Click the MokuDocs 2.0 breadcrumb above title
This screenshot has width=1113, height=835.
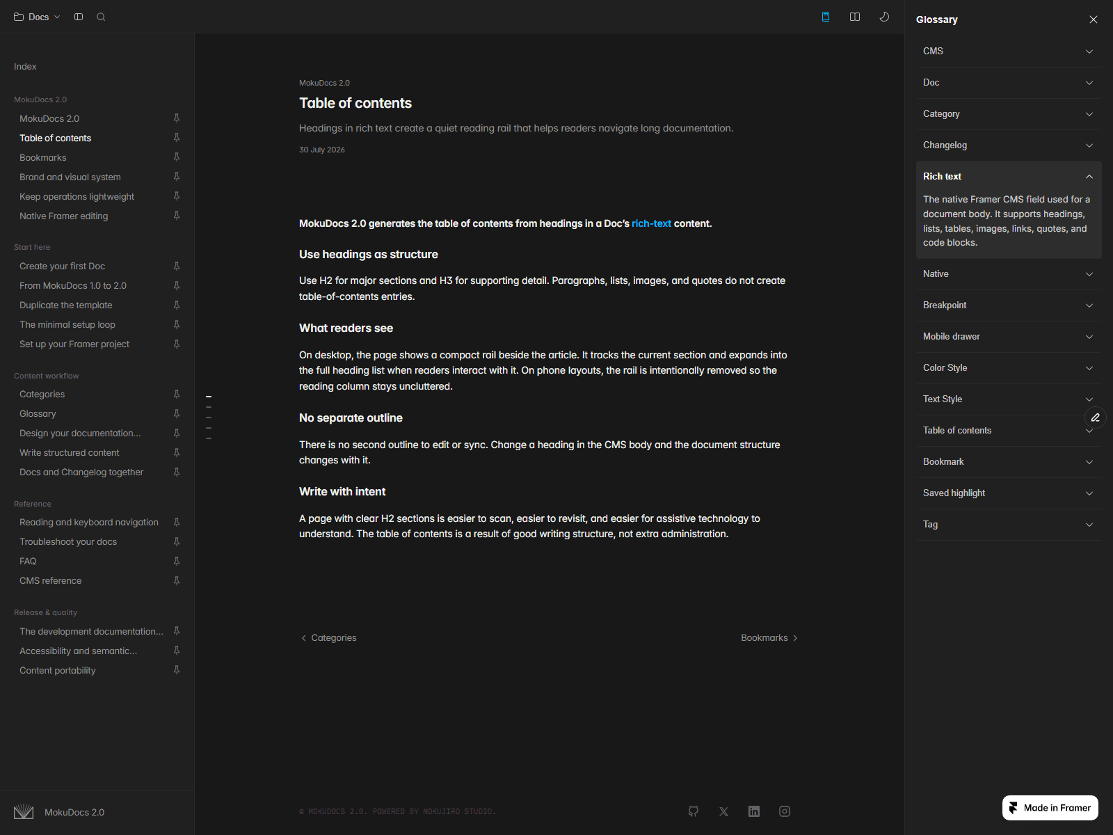click(324, 83)
